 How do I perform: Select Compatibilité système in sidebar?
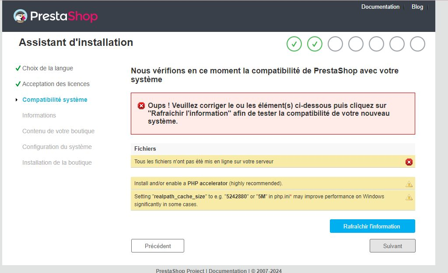55,100
